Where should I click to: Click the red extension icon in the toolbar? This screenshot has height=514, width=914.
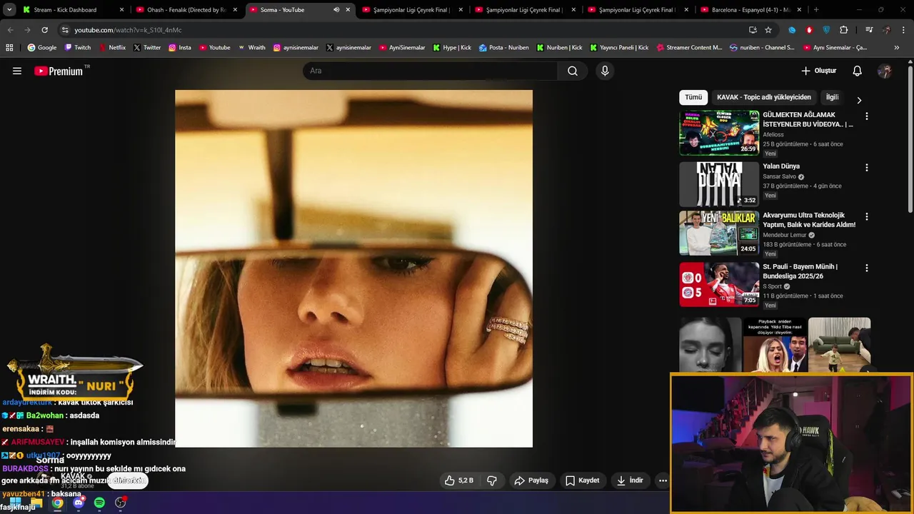(x=809, y=30)
